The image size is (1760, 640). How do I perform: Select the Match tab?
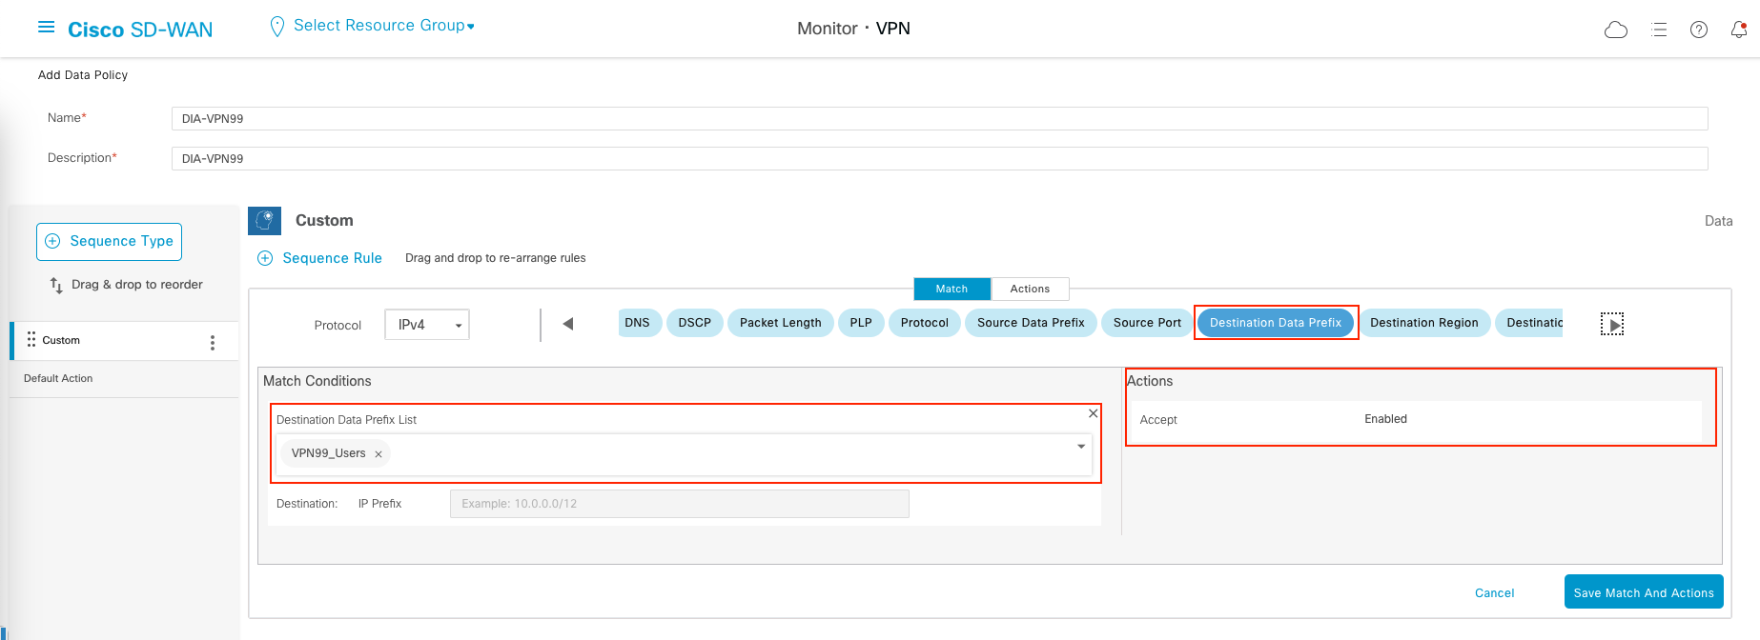tap(952, 289)
